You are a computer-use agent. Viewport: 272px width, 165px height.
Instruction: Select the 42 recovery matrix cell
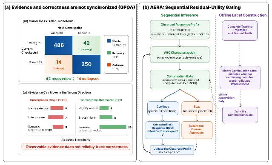(86, 45)
